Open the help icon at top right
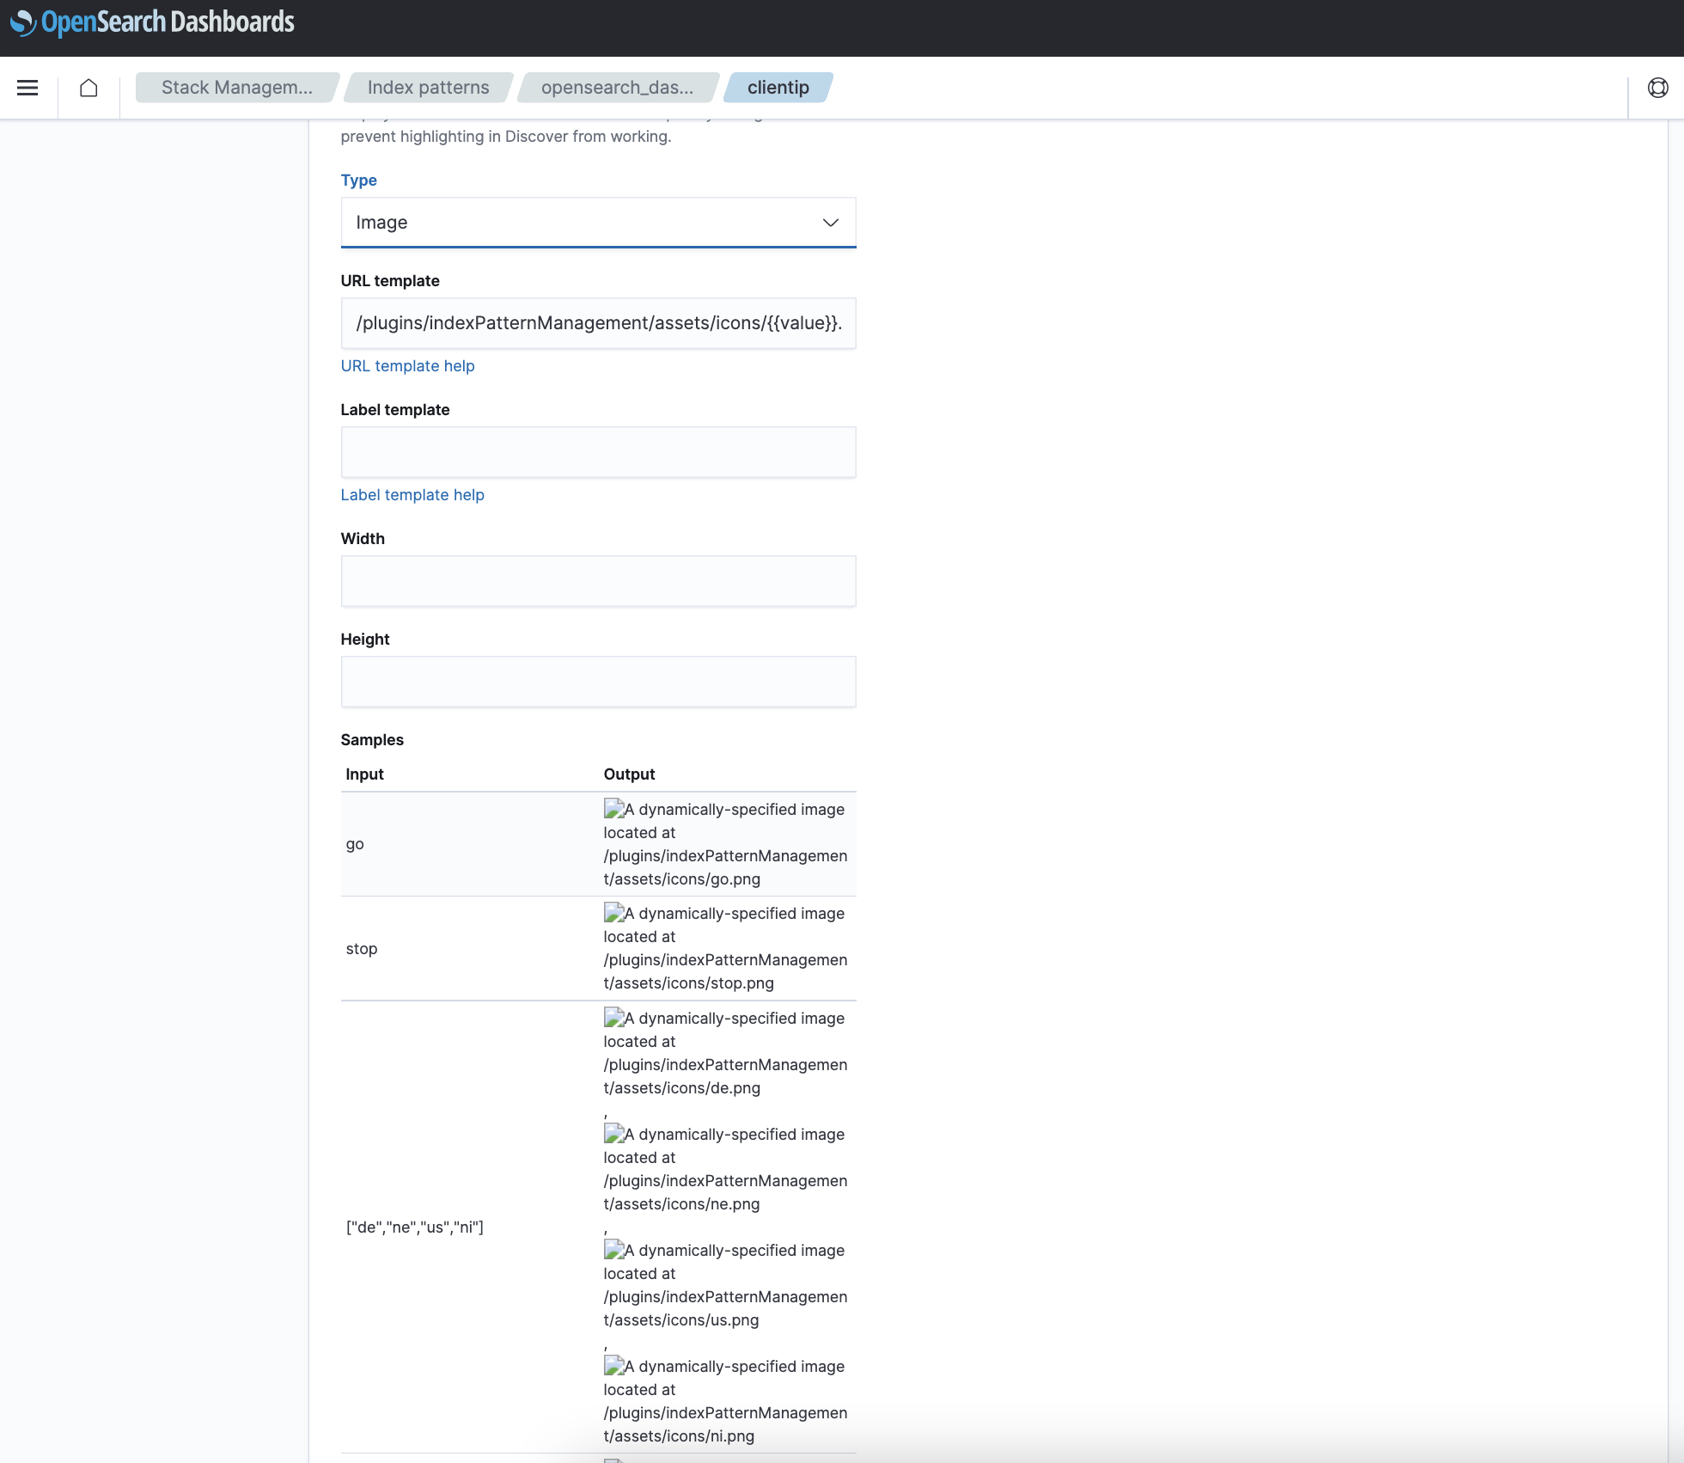This screenshot has height=1463, width=1684. (1657, 87)
